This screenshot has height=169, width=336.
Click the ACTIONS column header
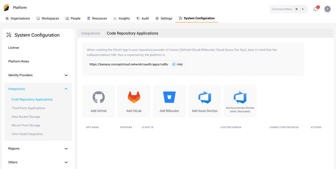coord(316,127)
